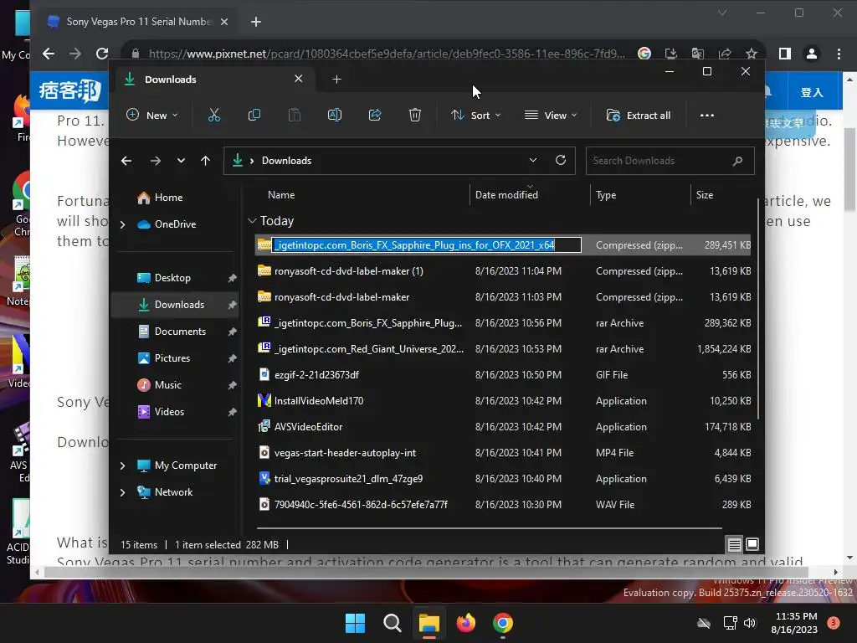Unpin Desktop from quick access

233,278
